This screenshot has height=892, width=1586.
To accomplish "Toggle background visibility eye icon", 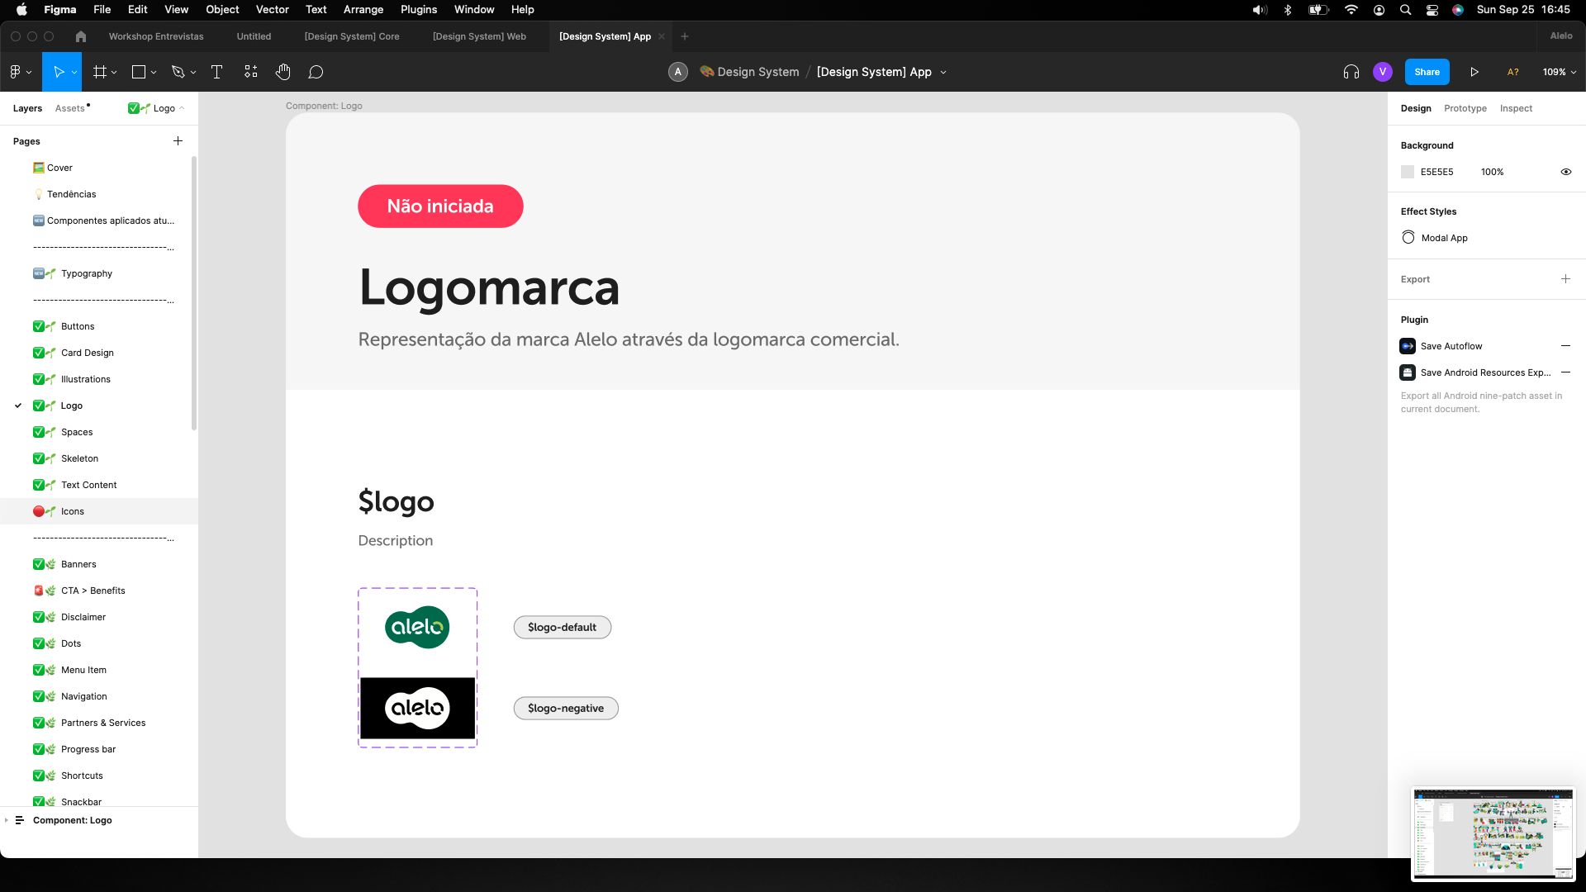I will (x=1565, y=172).
